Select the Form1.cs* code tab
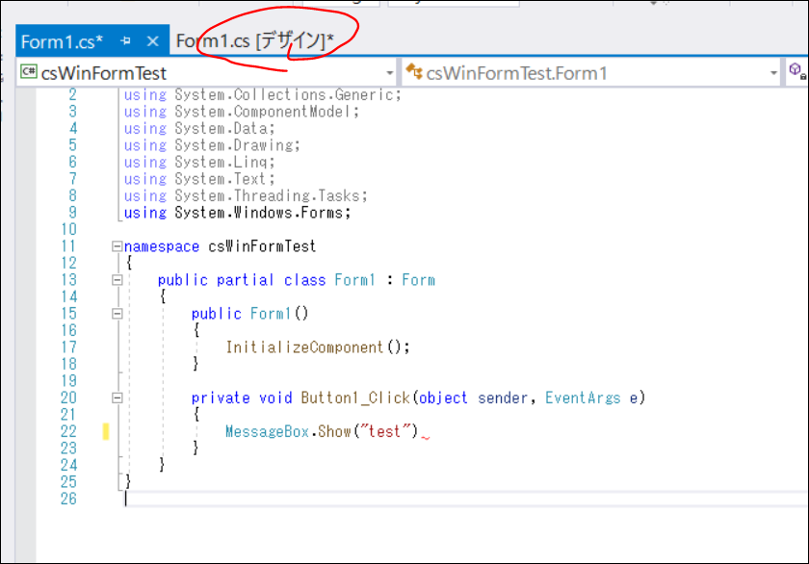Viewport: 809px width, 564px height. [x=62, y=41]
